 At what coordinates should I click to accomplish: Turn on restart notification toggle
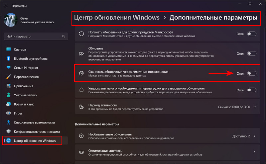click(252, 90)
